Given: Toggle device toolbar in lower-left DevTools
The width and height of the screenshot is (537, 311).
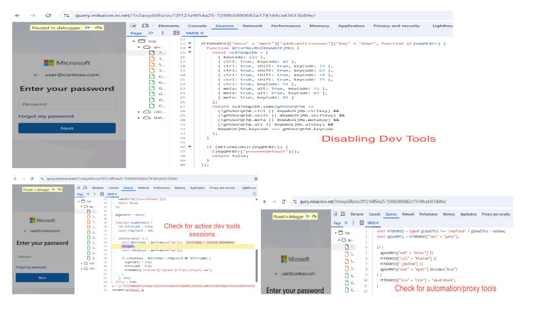Looking at the screenshot, I should tap(85, 188).
